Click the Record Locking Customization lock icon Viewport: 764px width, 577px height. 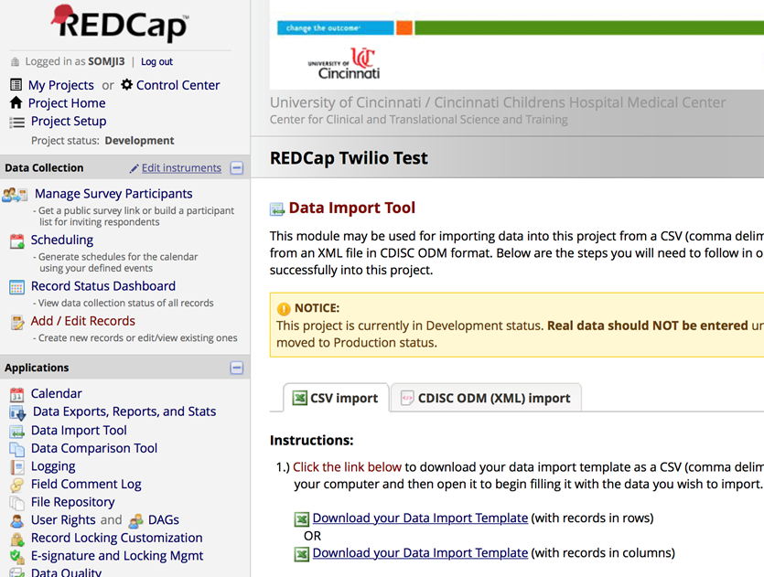pos(17,539)
